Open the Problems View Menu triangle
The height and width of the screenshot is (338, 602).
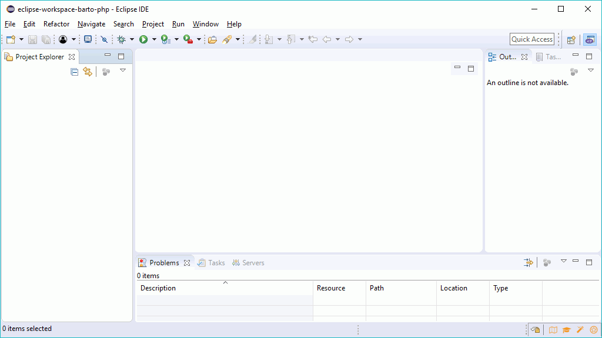pyautogui.click(x=564, y=261)
